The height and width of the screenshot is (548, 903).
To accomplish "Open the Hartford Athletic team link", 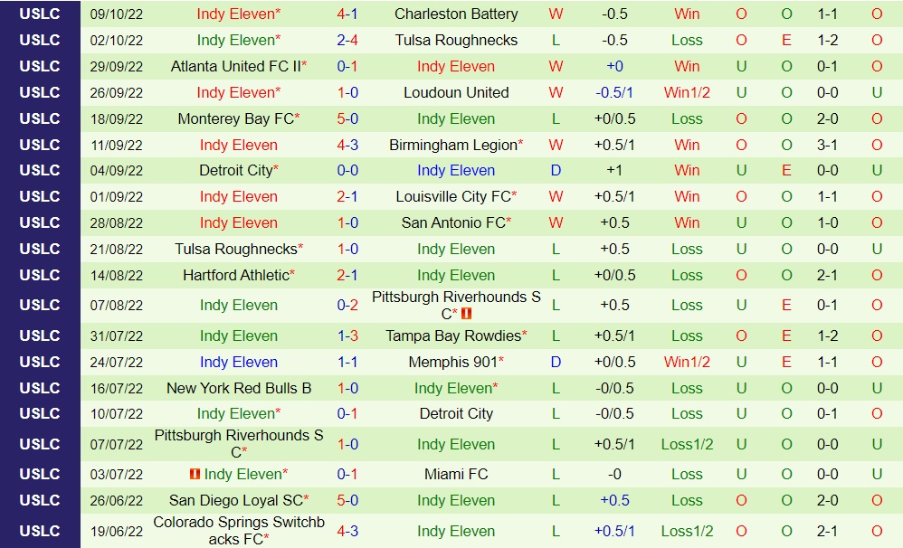I will click(x=236, y=276).
